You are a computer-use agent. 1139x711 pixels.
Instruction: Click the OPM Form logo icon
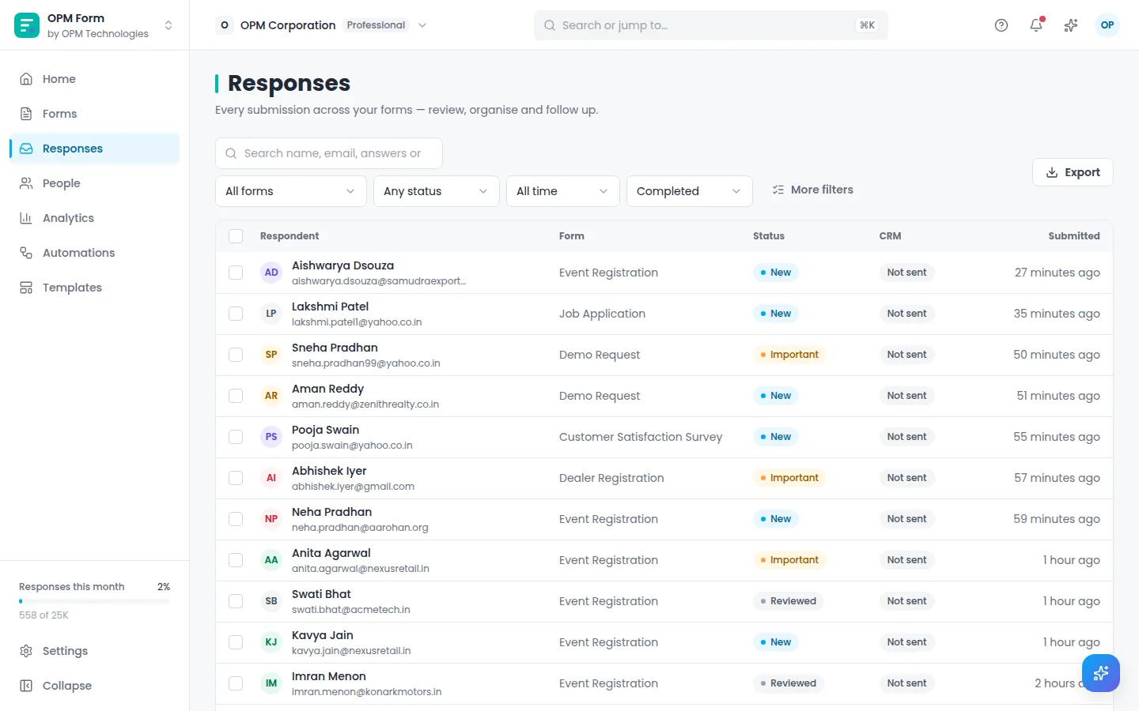[27, 25]
